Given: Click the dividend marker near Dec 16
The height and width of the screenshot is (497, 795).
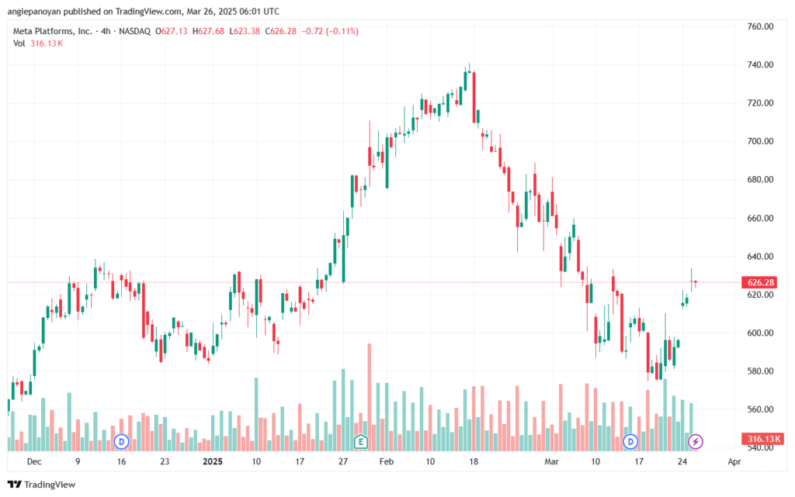Looking at the screenshot, I should pyautogui.click(x=121, y=441).
